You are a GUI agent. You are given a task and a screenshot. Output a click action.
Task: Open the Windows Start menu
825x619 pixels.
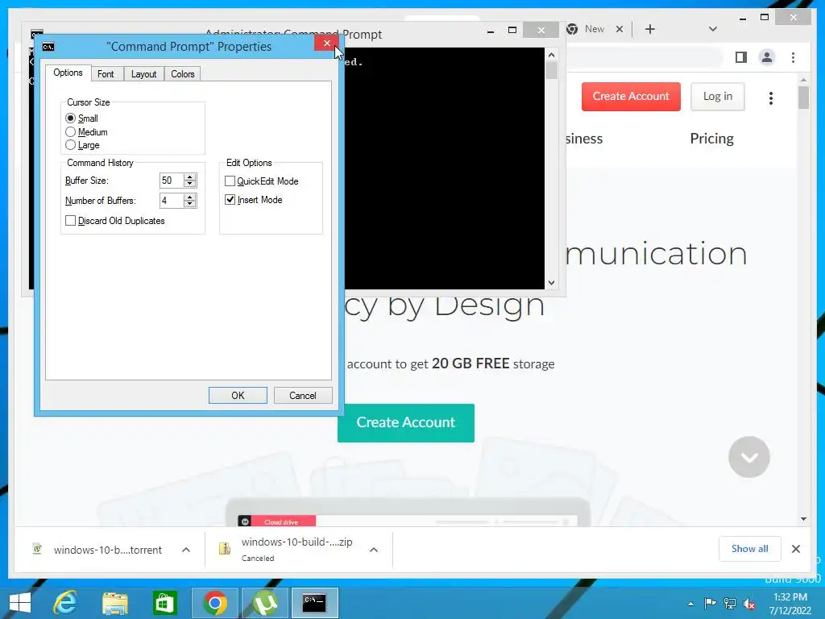(x=20, y=603)
